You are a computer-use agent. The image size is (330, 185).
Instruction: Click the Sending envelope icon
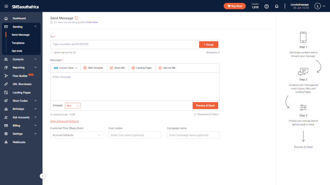[x=6, y=27]
